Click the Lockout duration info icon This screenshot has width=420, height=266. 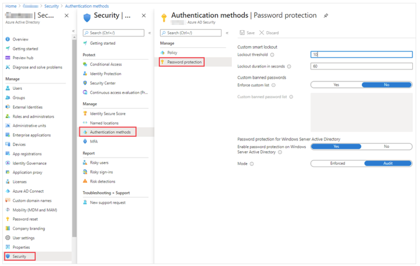(289, 67)
